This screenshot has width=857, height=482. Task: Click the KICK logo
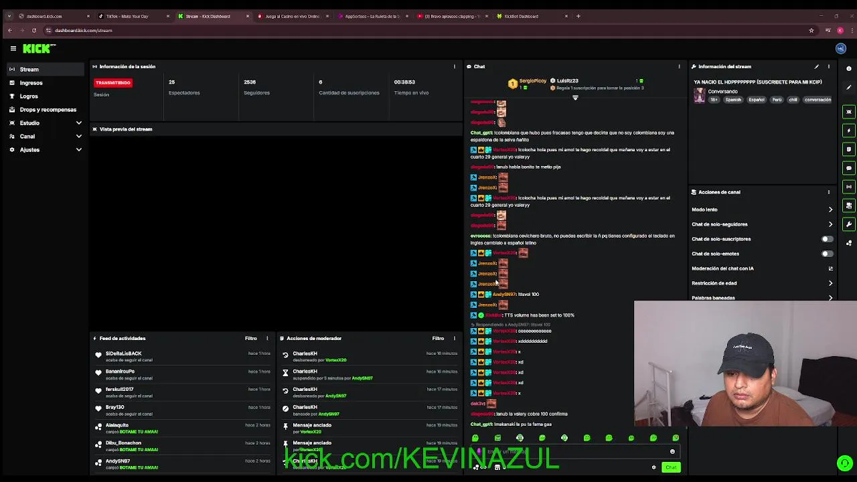click(37, 48)
